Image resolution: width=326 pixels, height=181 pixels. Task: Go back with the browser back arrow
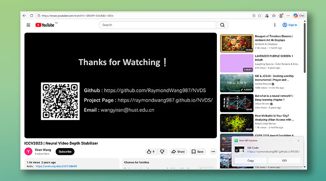pyautogui.click(x=24, y=15)
